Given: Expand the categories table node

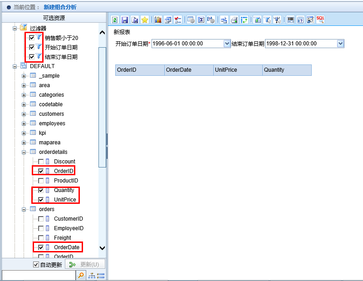Looking at the screenshot, I should [24, 95].
